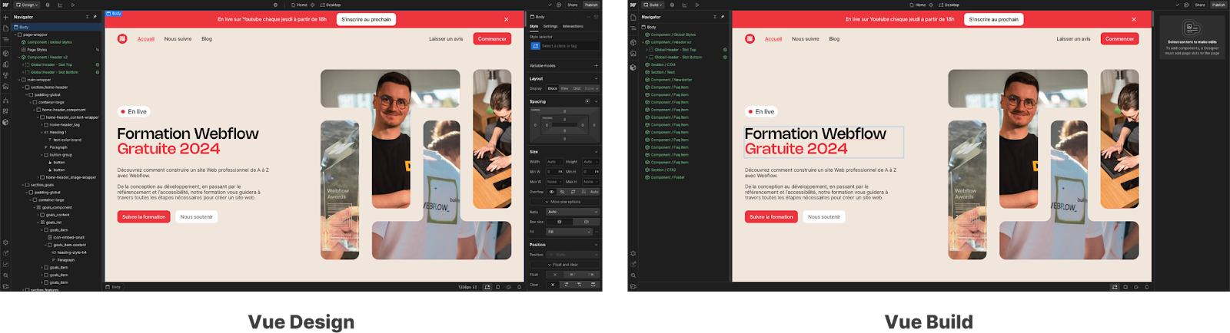
Task: Set overflow to visible with the eye icon
Action: click(x=551, y=192)
